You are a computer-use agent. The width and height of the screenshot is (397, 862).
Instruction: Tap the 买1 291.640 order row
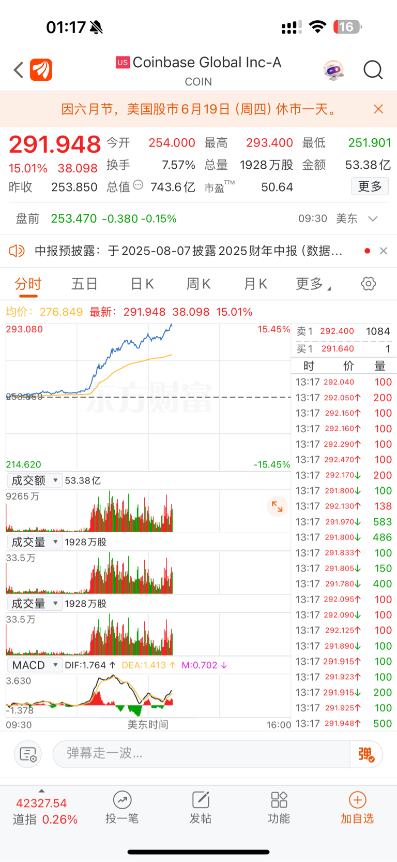coord(344,349)
